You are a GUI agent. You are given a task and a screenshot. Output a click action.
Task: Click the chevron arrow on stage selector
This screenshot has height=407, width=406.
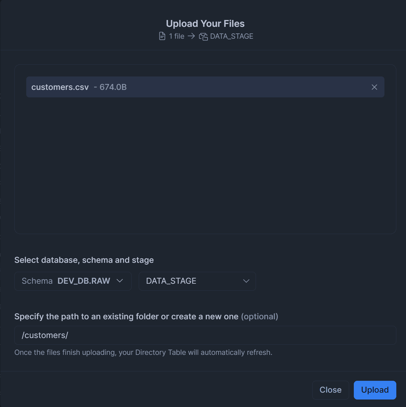(x=246, y=281)
